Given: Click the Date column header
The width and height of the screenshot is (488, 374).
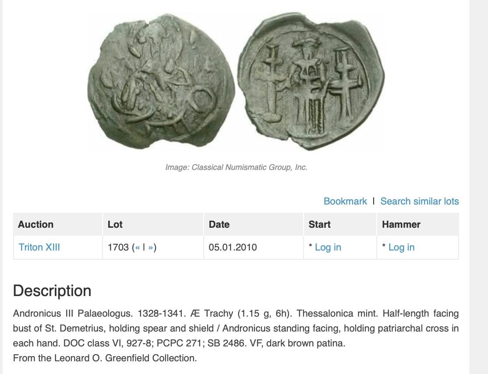Looking at the screenshot, I should click(219, 224).
